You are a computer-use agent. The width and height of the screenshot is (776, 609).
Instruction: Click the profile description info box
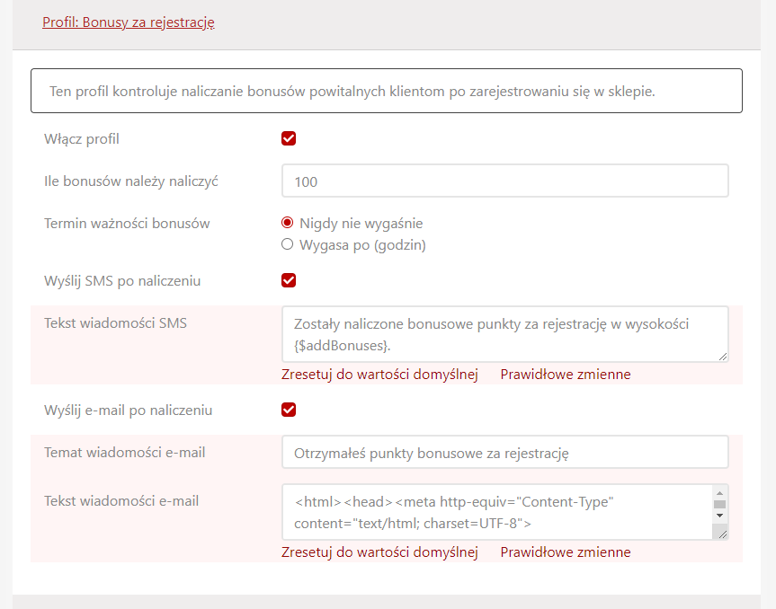[387, 91]
